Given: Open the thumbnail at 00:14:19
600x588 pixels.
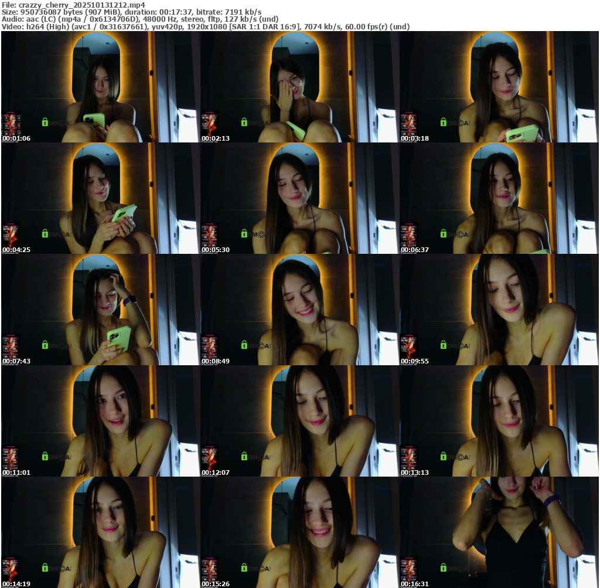Looking at the screenshot, I should click(x=101, y=532).
